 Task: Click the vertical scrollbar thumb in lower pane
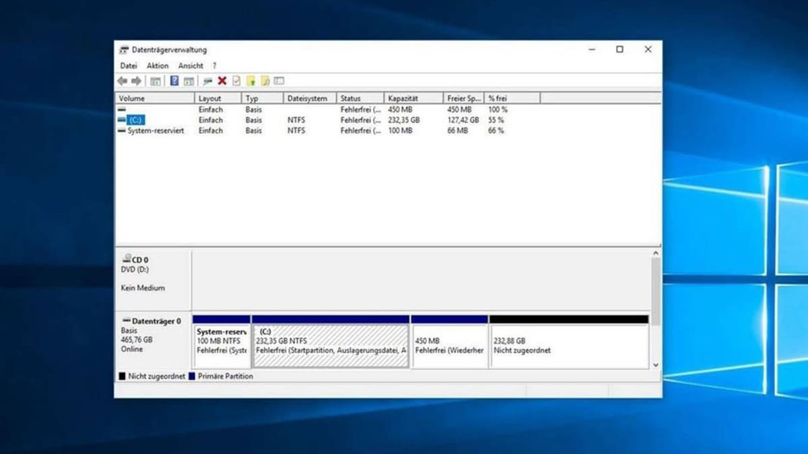coord(656,291)
